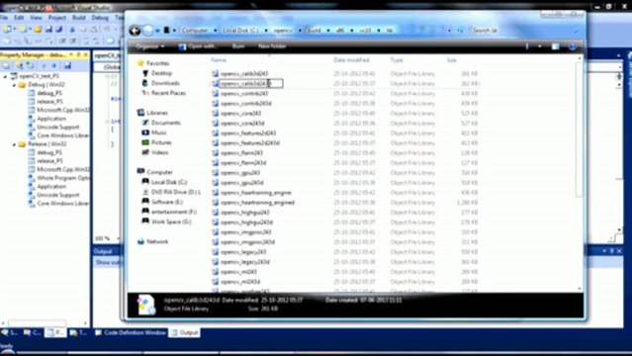
Task: Open the Build menu
Action: click(x=78, y=18)
